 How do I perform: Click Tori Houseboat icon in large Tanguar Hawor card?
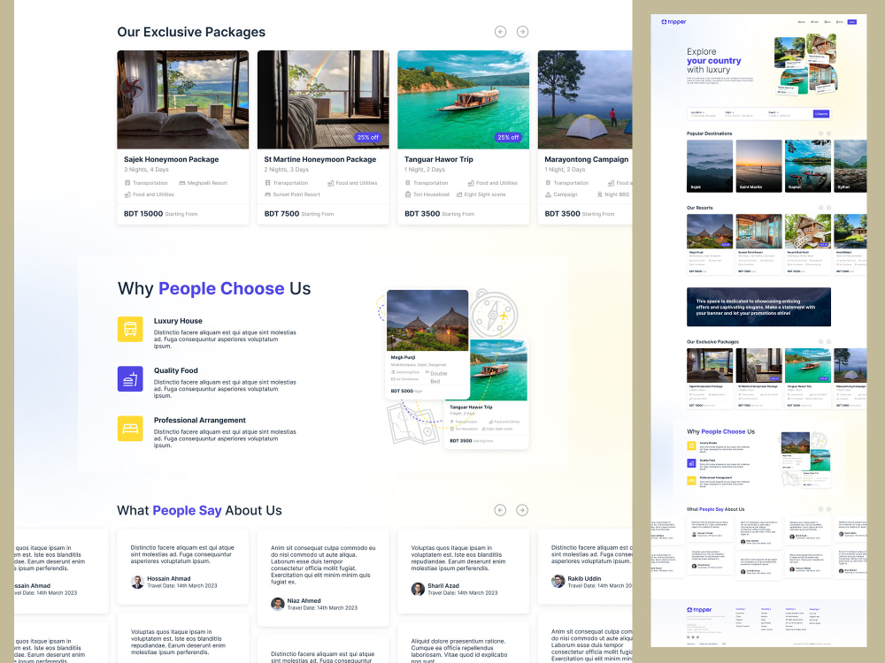pyautogui.click(x=407, y=194)
